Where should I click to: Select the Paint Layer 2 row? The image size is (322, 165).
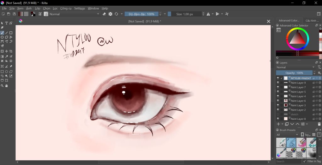tap(299, 110)
